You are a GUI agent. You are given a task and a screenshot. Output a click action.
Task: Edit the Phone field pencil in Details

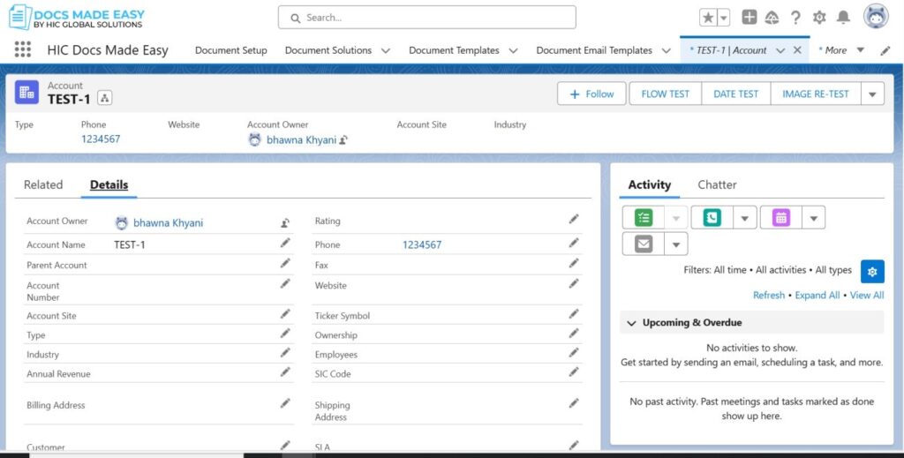pos(574,243)
